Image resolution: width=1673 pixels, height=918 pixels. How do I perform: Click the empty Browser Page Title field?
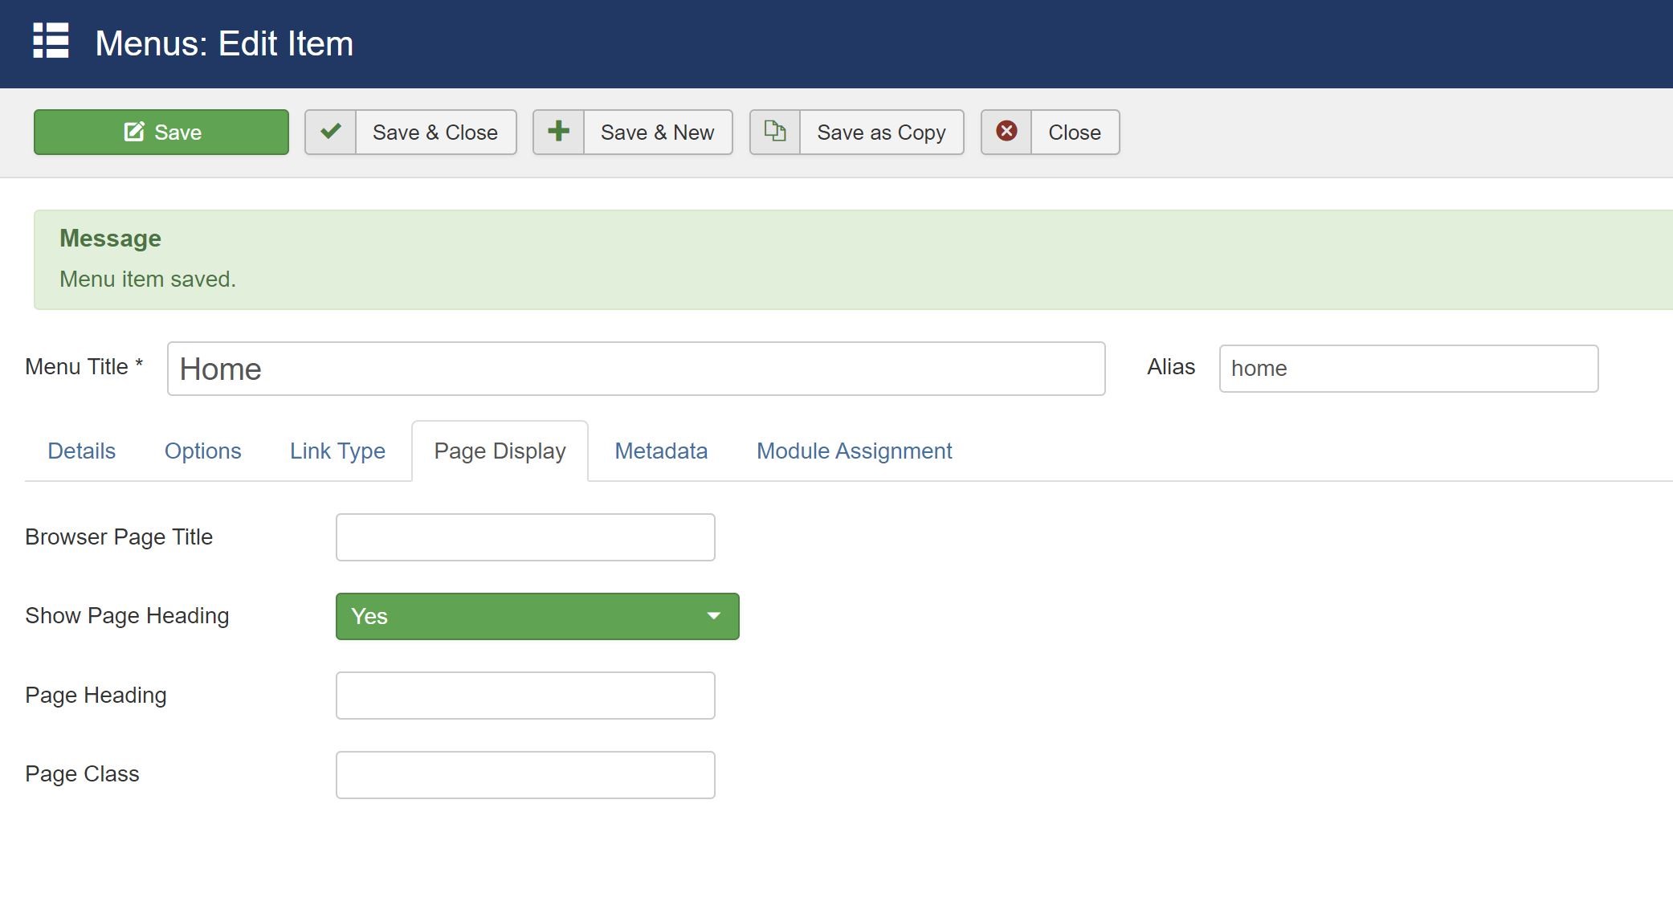(x=525, y=537)
